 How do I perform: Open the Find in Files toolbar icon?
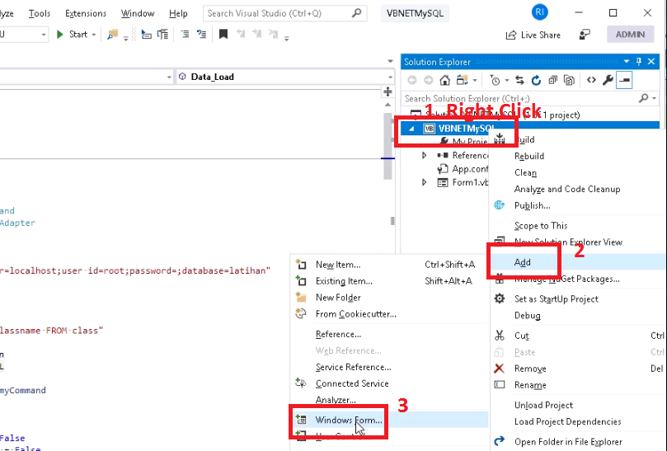(112, 35)
